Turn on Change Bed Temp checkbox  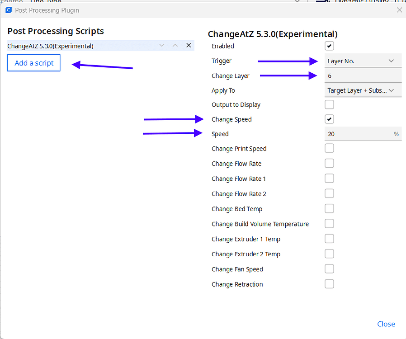click(330, 208)
